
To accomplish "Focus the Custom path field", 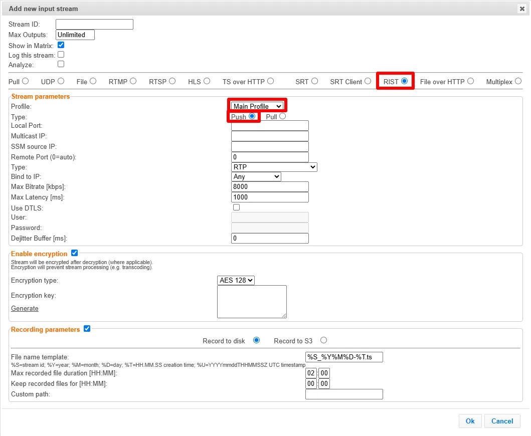I will click(344, 394).
